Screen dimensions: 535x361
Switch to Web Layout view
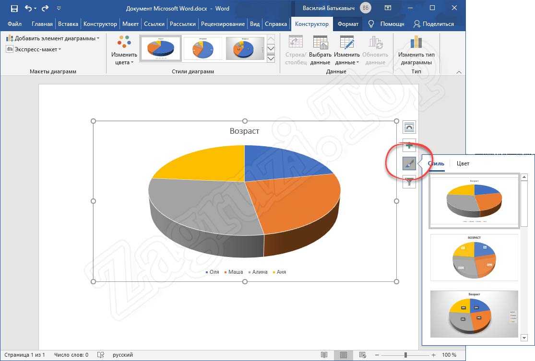pyautogui.click(x=363, y=355)
